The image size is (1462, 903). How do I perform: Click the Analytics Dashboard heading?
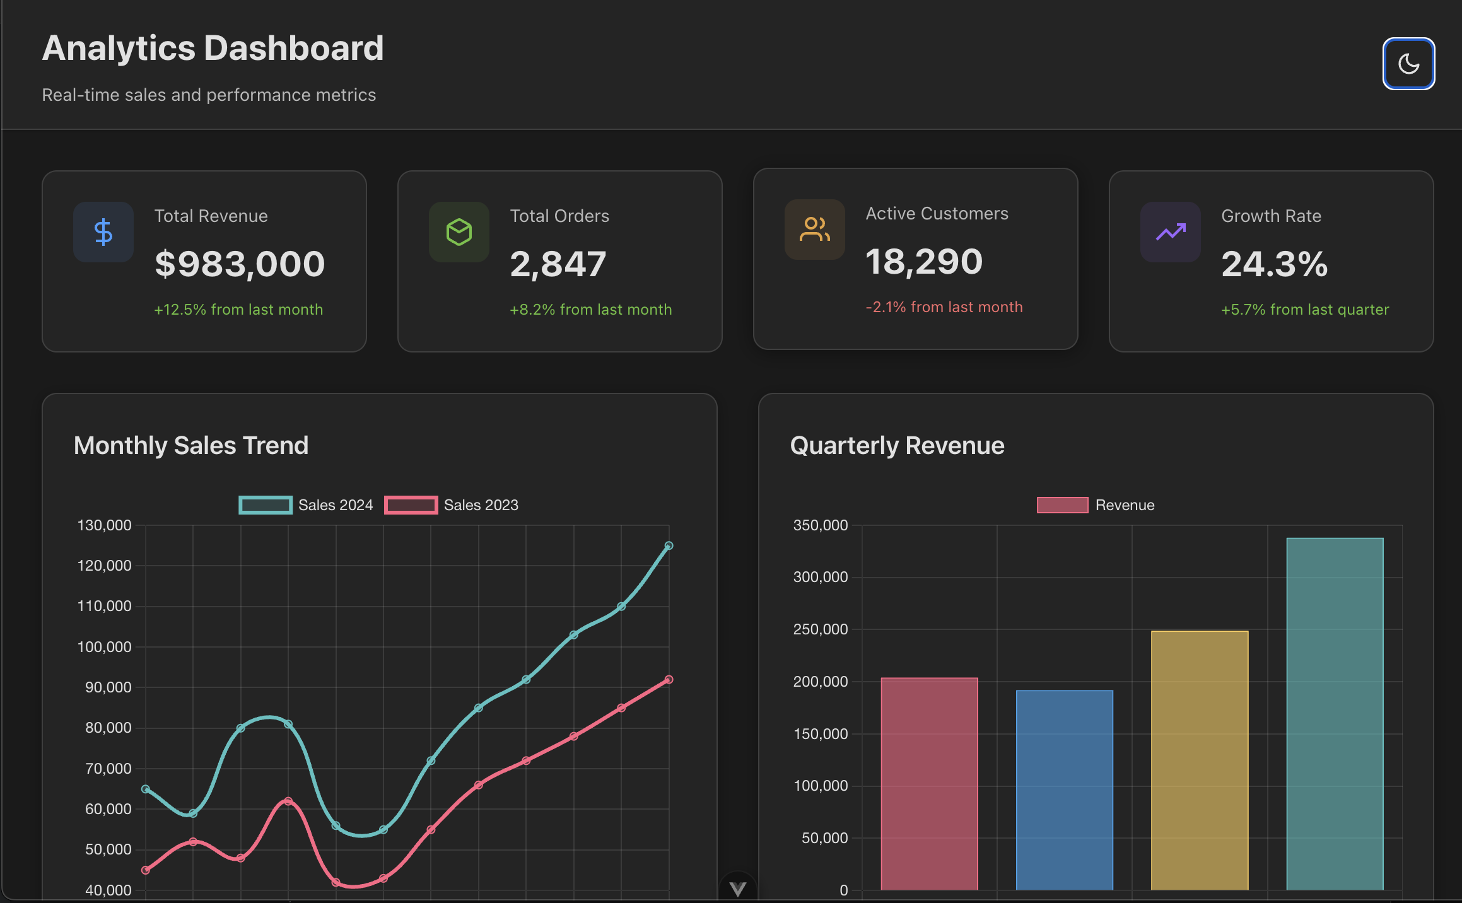tap(213, 48)
